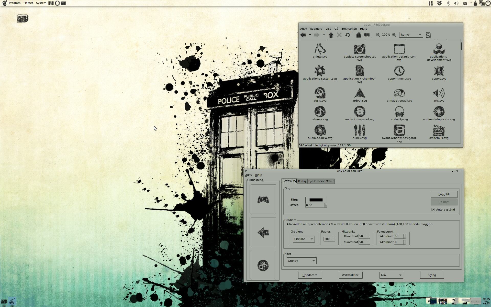491x307 pixels.
Task: Open Hjälp menu in Any Color You Like
Action: pyautogui.click(x=258, y=175)
